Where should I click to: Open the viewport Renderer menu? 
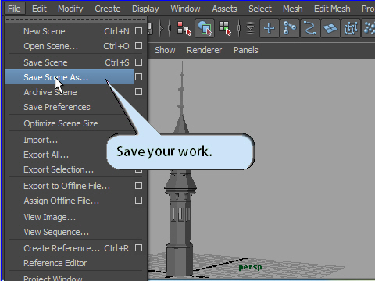click(x=204, y=50)
